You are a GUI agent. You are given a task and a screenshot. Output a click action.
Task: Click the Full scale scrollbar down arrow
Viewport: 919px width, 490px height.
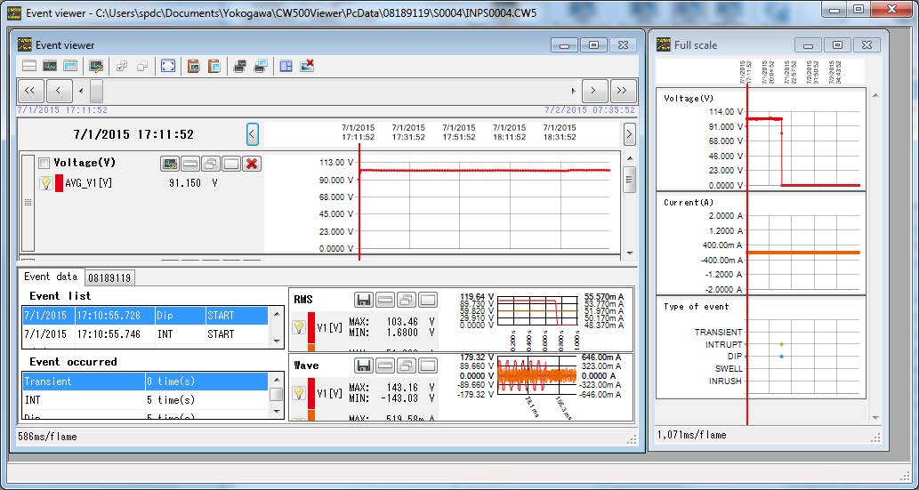click(875, 418)
